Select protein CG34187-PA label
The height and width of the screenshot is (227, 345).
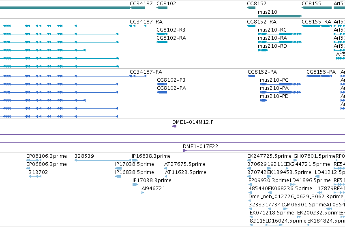[x=146, y=72]
